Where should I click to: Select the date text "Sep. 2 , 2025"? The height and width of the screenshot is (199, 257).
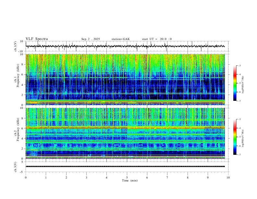(91, 39)
